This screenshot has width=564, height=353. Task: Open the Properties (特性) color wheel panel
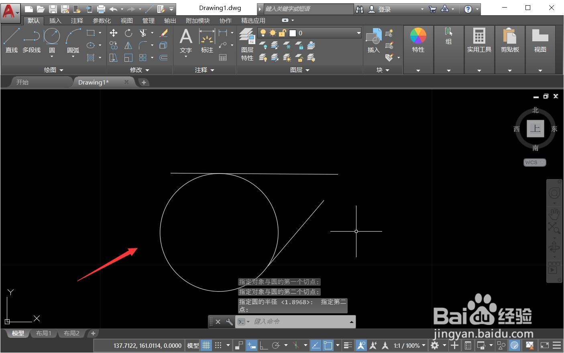pos(418,40)
